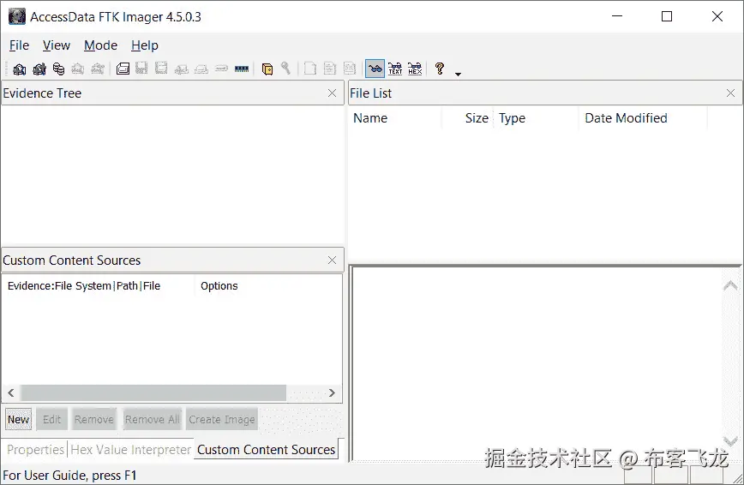Open the Image Mounting tool icon

pyautogui.click(x=59, y=69)
